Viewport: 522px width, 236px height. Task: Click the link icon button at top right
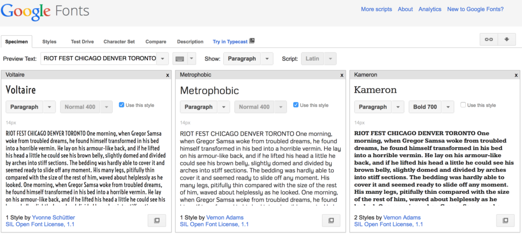[489, 39]
